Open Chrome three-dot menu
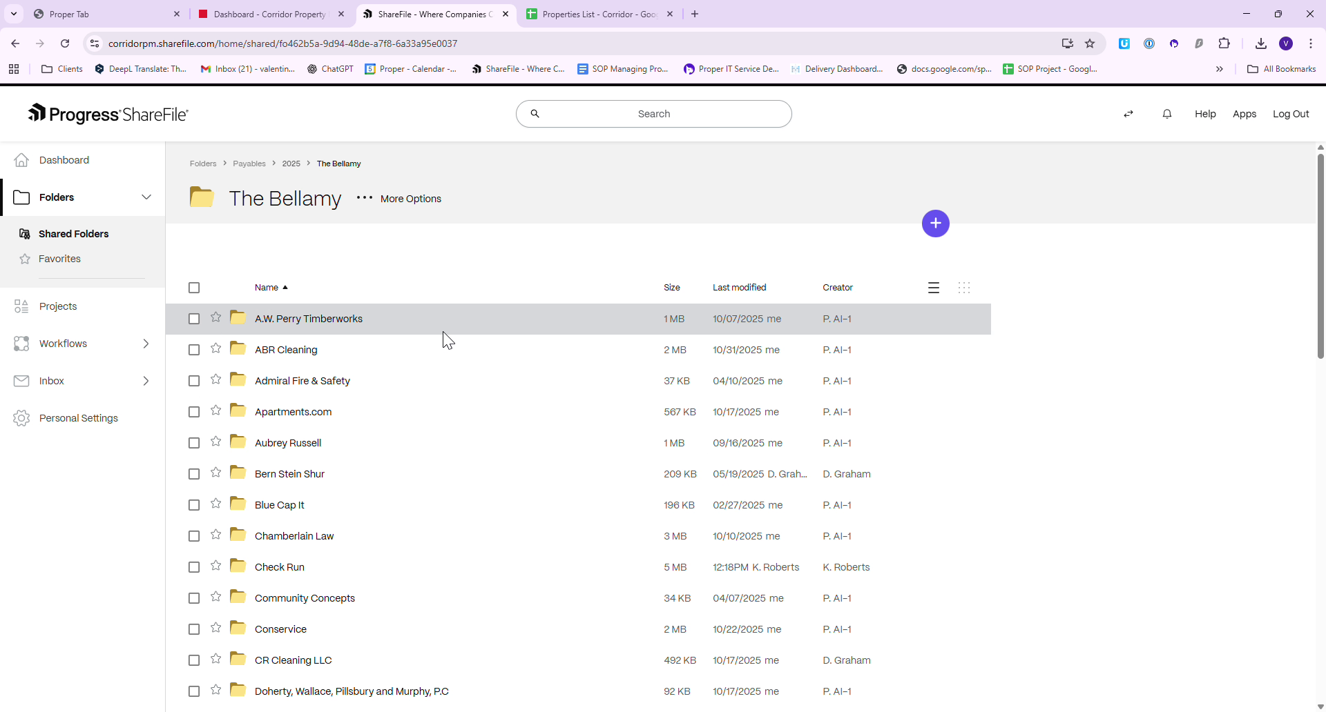Image resolution: width=1326 pixels, height=712 pixels. pos(1311,43)
